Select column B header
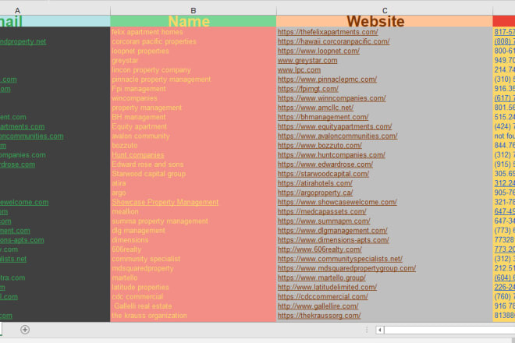The width and height of the screenshot is (515, 343). point(194,10)
